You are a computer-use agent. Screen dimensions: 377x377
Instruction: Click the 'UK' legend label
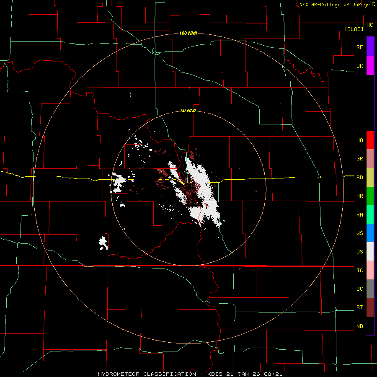point(360,66)
